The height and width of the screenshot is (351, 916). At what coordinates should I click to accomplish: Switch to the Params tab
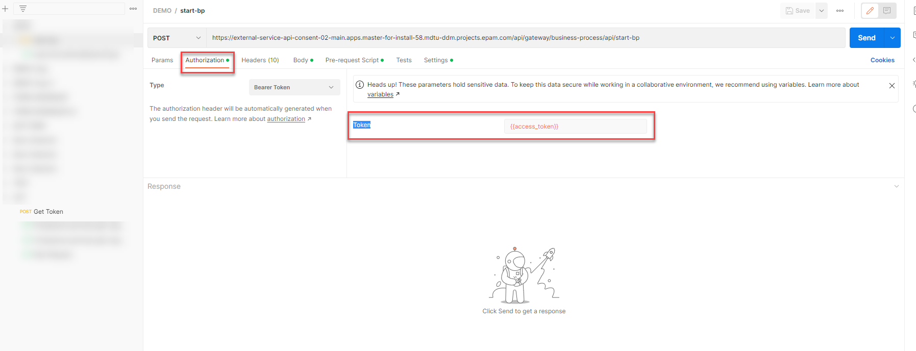[x=162, y=60]
